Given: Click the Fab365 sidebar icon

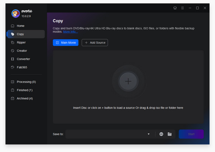Looking at the screenshot, I should click(13, 67).
